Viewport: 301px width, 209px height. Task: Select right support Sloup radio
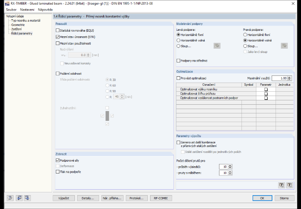(x=245, y=46)
